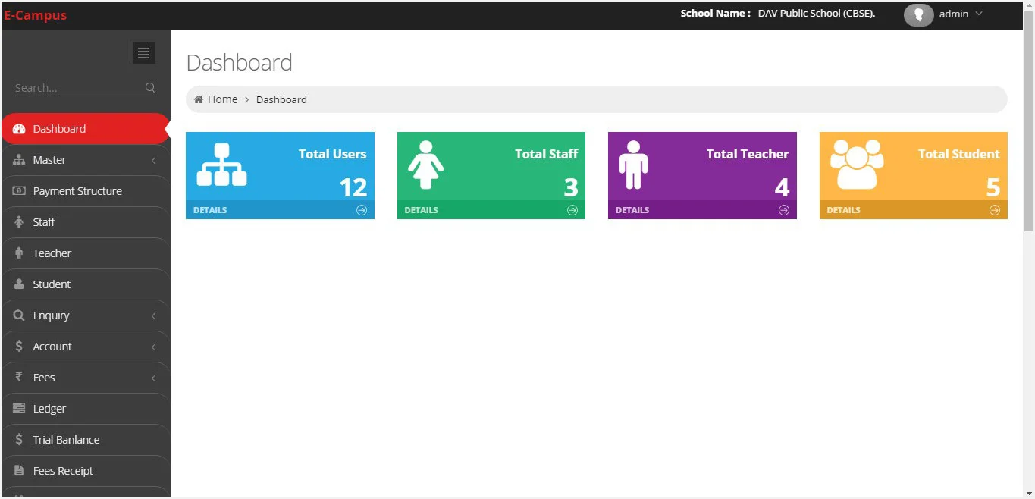Click the Fees Receipt document icon

pyautogui.click(x=20, y=471)
